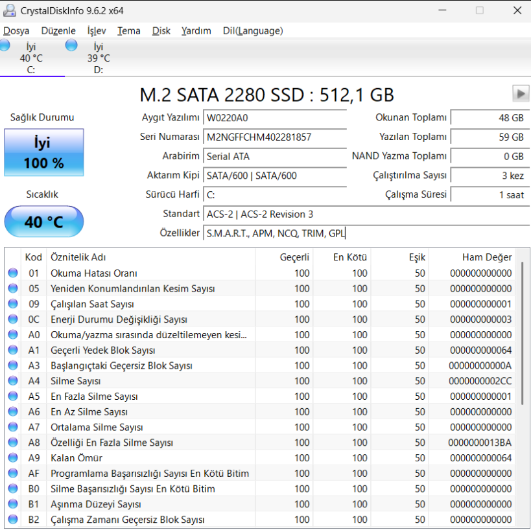Click status orb for attribute A0 row
The image size is (531, 530).
(13, 334)
